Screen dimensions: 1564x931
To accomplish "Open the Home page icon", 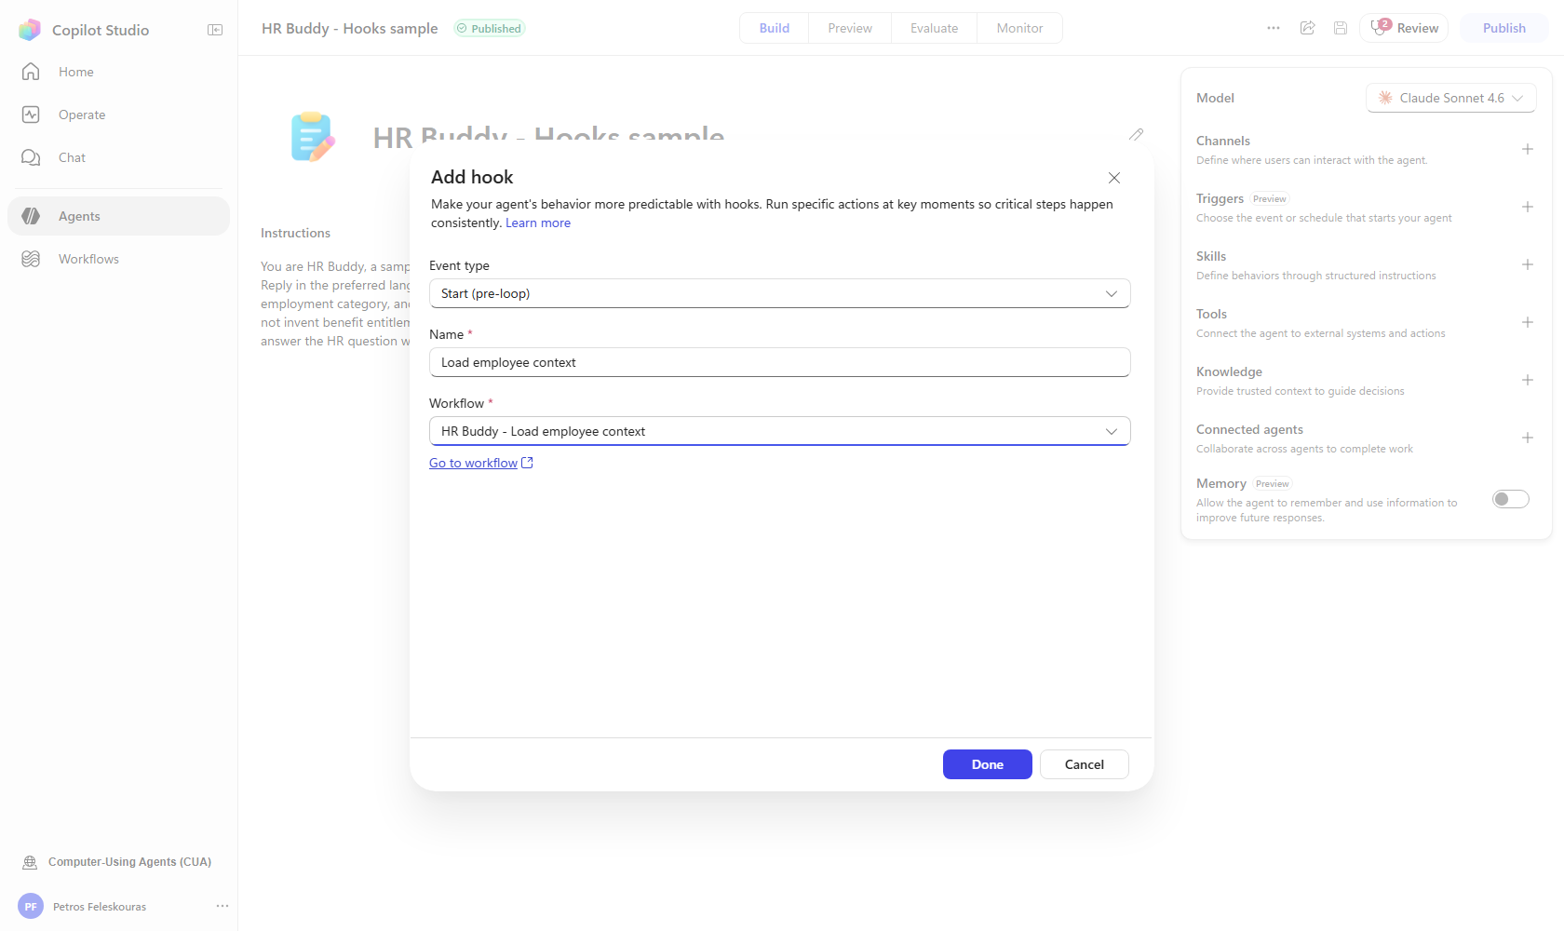I will [31, 72].
